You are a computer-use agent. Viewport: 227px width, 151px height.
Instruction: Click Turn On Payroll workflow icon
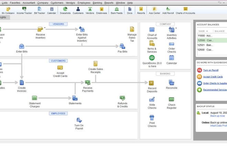click(x=79, y=120)
